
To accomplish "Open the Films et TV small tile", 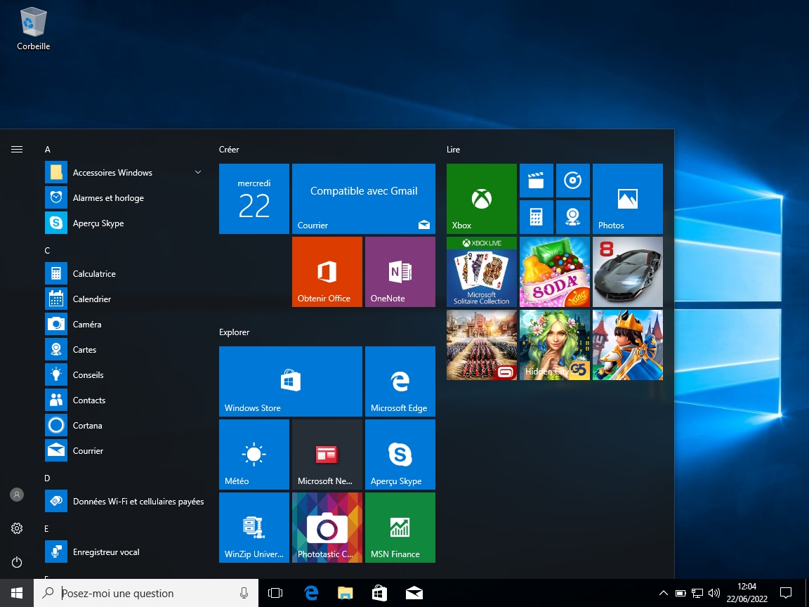I will point(536,181).
